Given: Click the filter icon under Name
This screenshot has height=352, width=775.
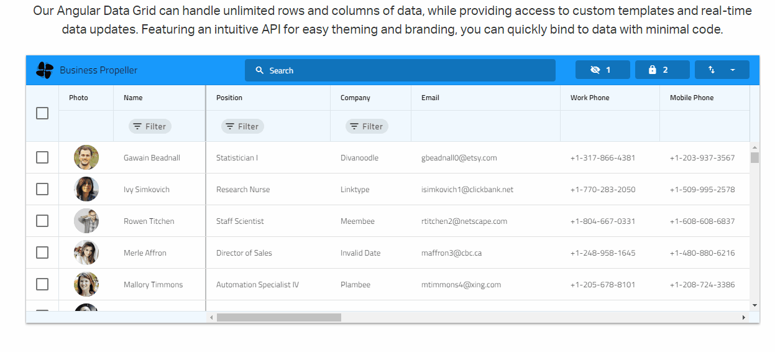Looking at the screenshot, I should (x=137, y=126).
